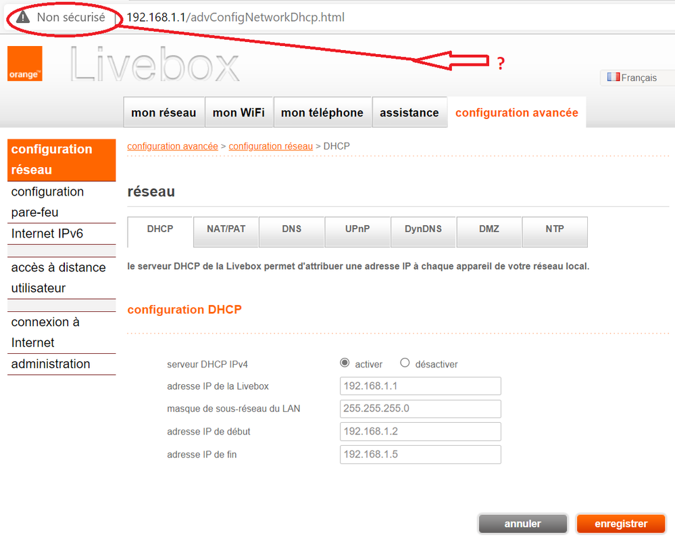Open the Français language selector
This screenshot has width=675, height=548.
637,78
